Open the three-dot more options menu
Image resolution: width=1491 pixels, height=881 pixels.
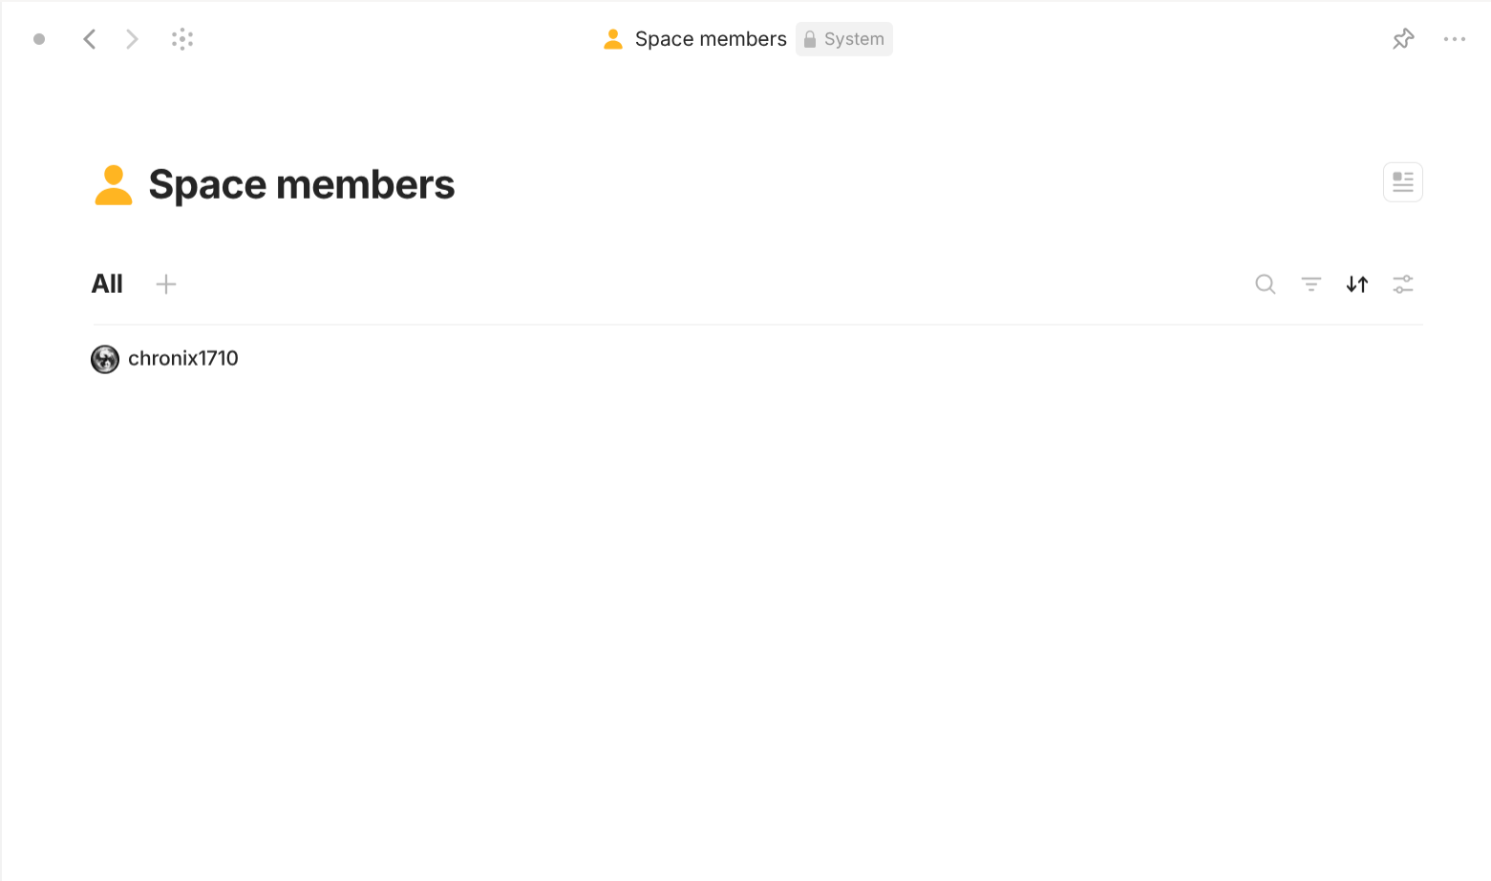(x=1454, y=39)
